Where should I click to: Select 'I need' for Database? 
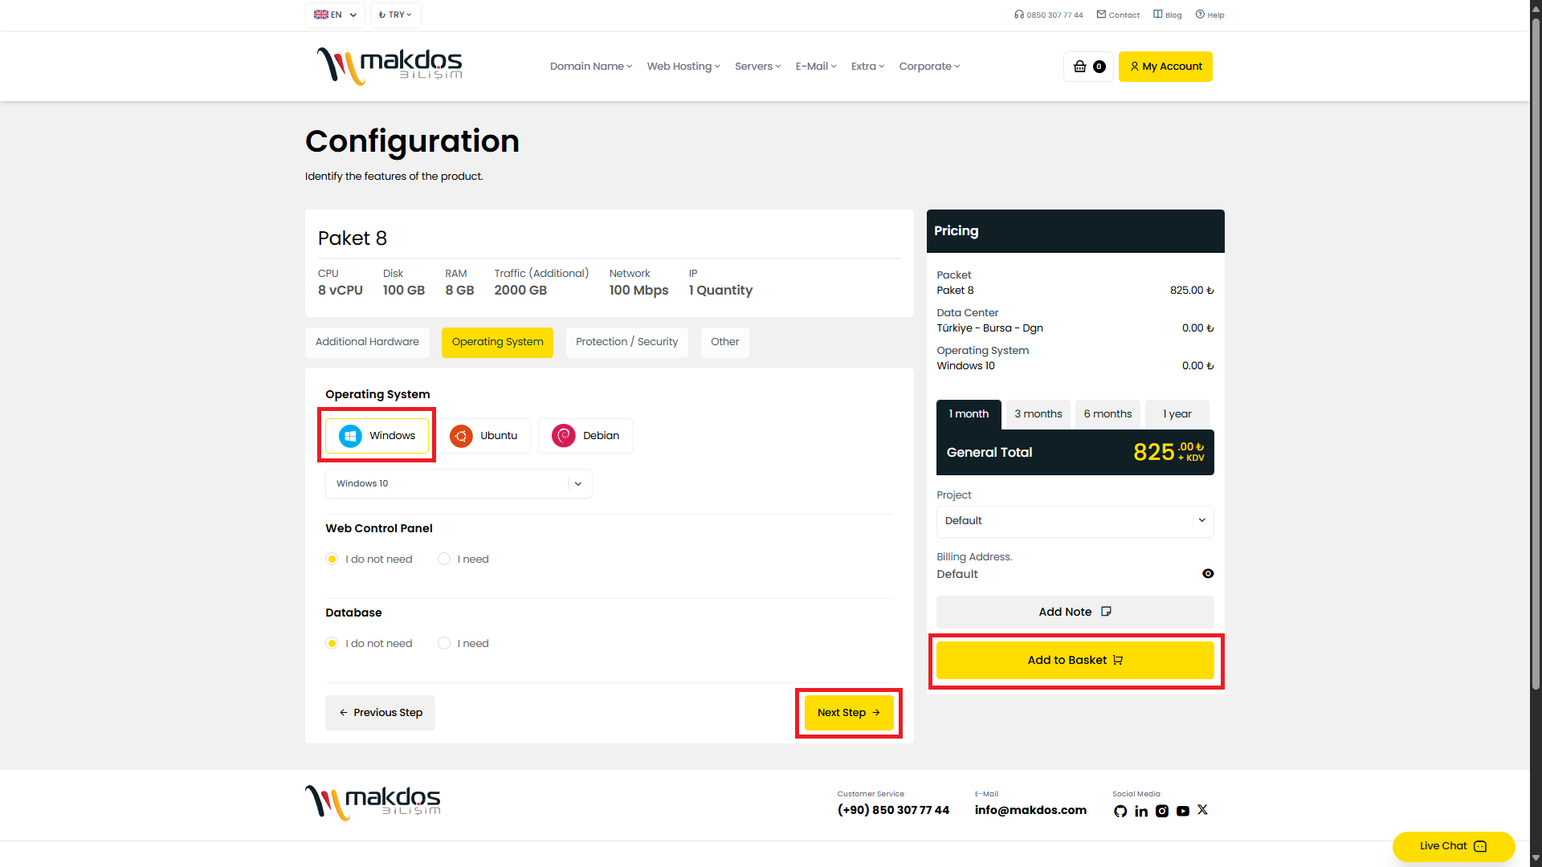(444, 644)
